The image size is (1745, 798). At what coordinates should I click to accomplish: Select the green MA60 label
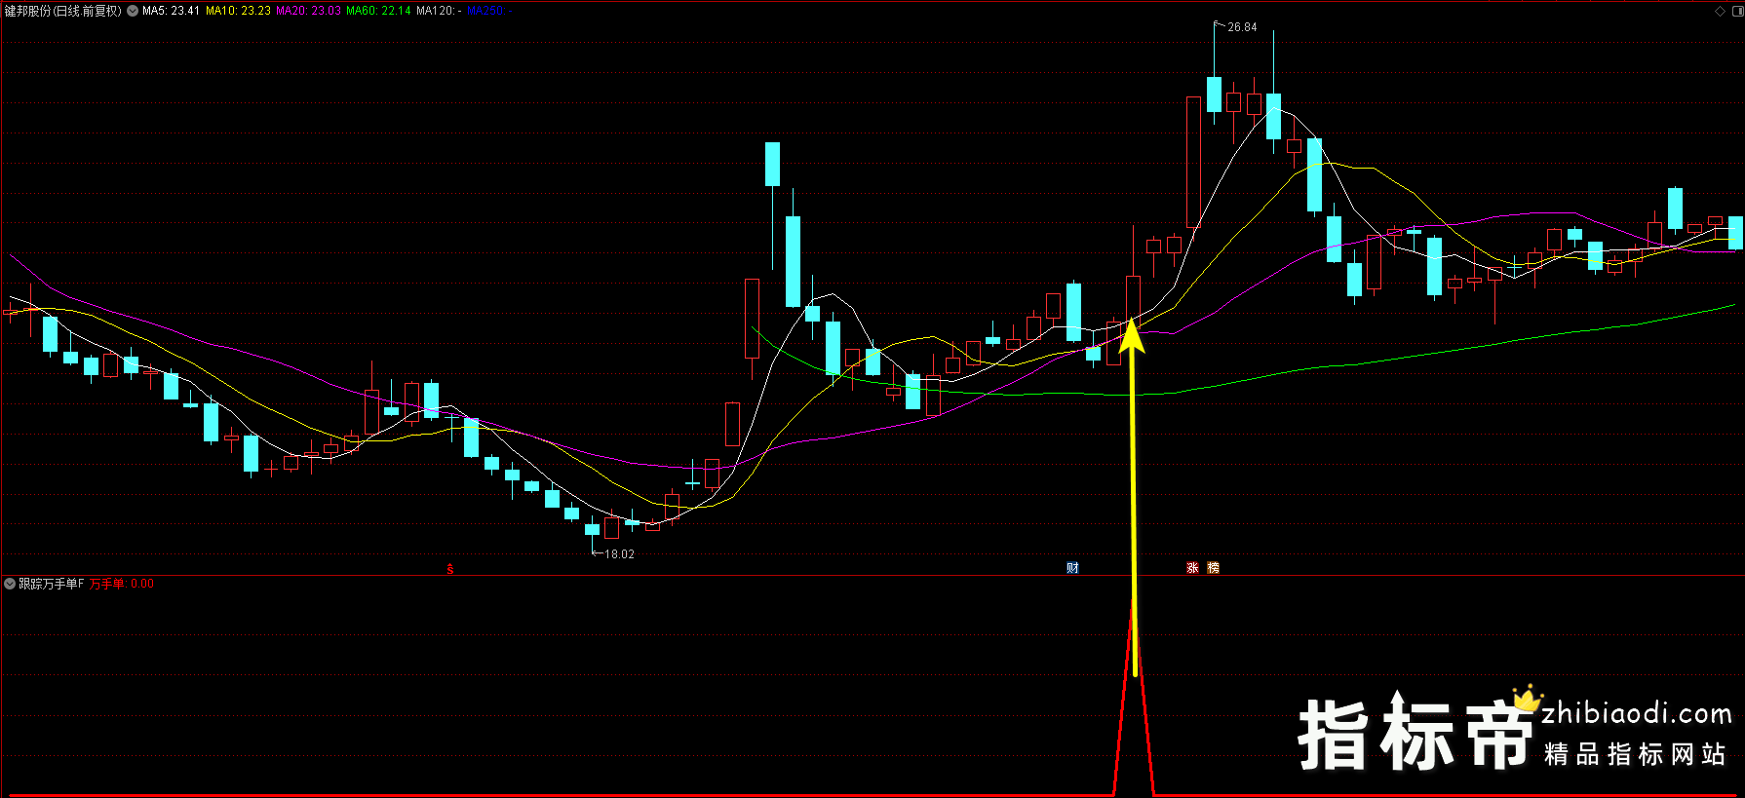coord(378,11)
